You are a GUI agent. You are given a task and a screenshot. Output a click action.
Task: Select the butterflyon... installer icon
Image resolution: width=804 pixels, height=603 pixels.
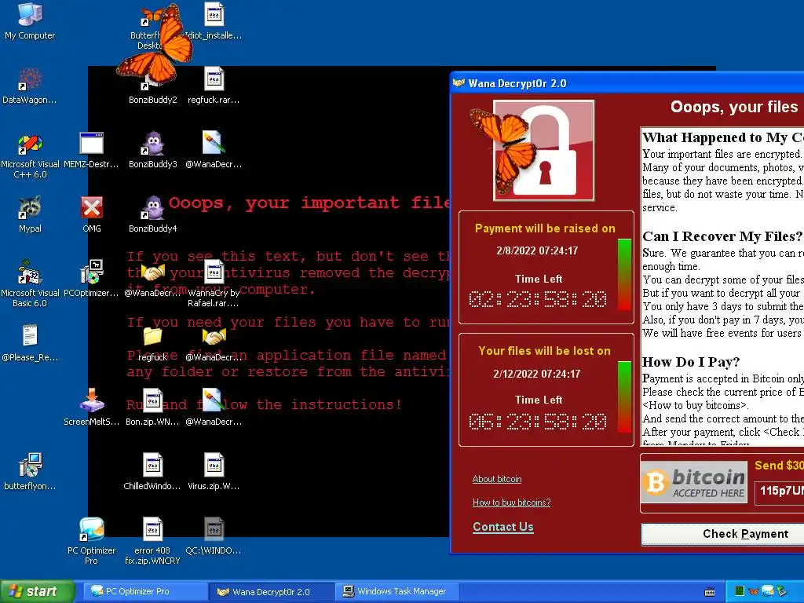(30, 472)
